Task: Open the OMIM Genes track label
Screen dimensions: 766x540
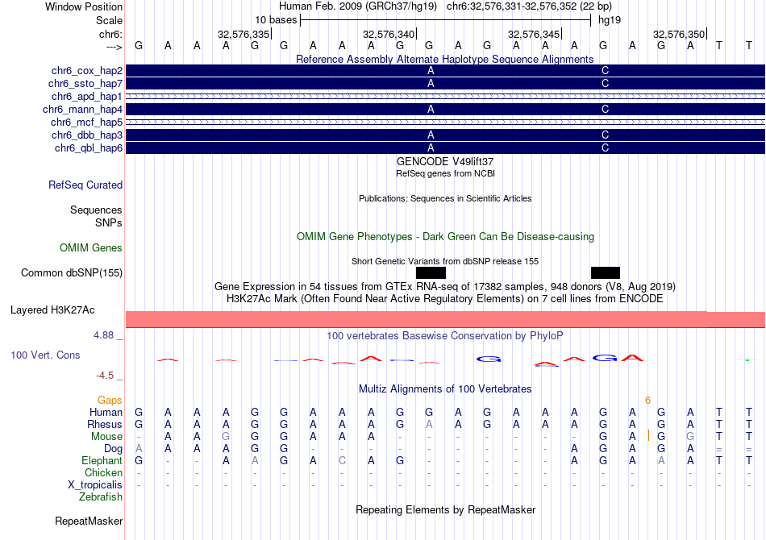Action: [91, 248]
